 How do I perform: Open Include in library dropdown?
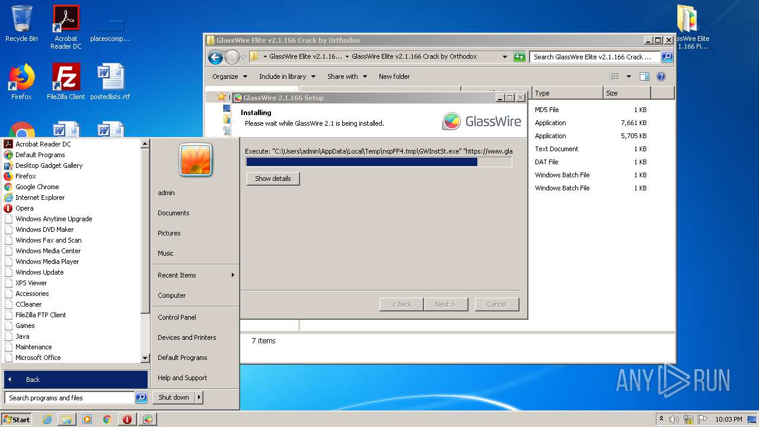287,77
